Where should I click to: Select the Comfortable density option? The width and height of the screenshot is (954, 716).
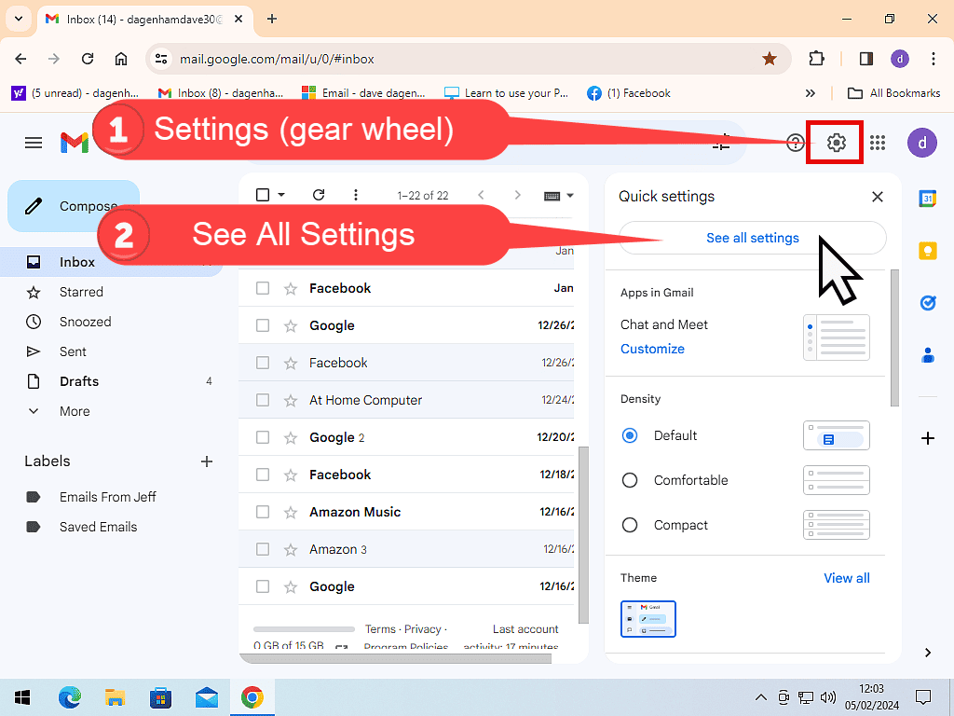pyautogui.click(x=630, y=480)
